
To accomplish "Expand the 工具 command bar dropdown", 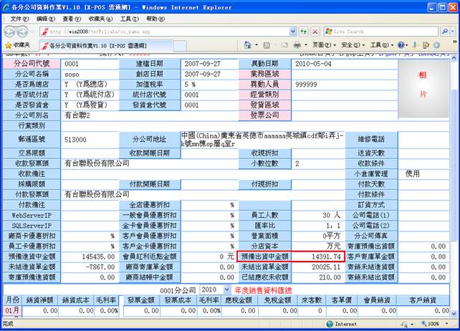I will click(380, 45).
